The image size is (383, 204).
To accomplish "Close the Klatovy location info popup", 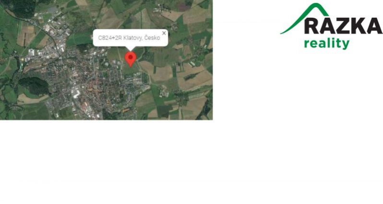I will (164, 33).
